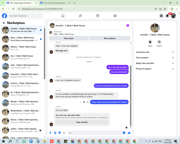Open the browser tab search dropdown
Screen dimensions: 180x144
[3, 3]
